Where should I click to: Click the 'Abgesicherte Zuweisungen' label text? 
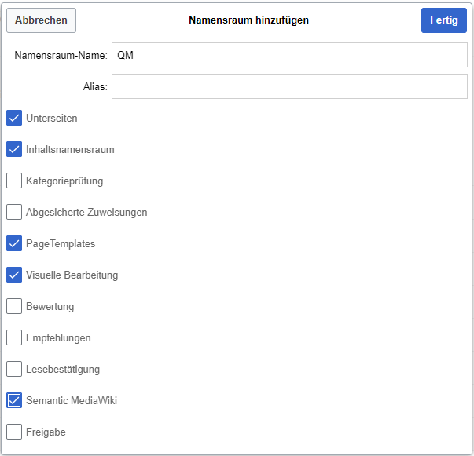click(x=86, y=212)
